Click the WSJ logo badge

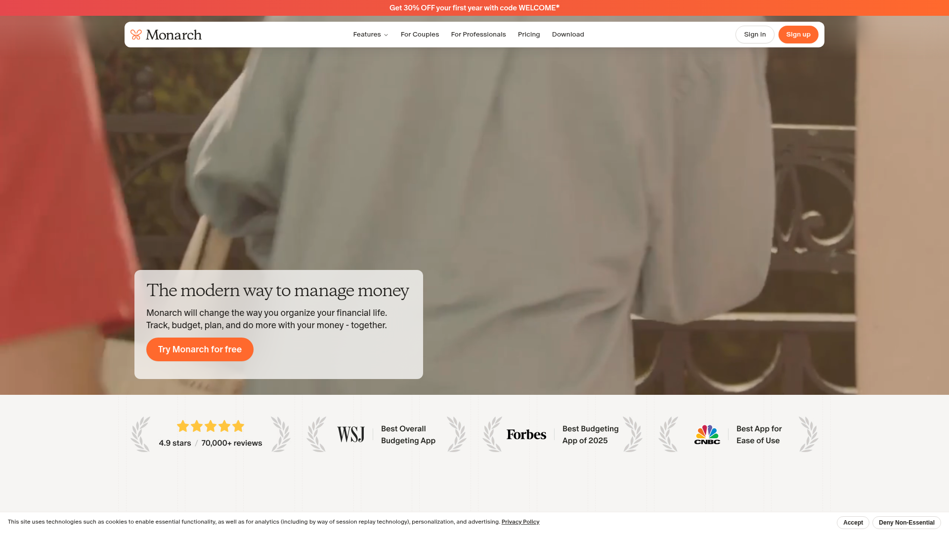click(x=350, y=434)
